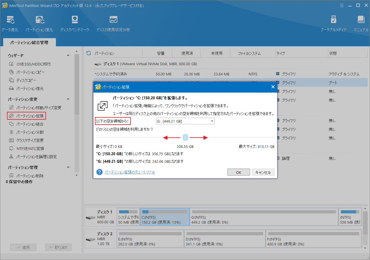Collapse the Wizard (ウィザード) section

pyautogui.click(x=68, y=55)
